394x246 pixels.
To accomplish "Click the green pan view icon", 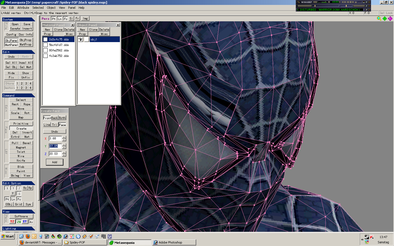I will 385,19.
